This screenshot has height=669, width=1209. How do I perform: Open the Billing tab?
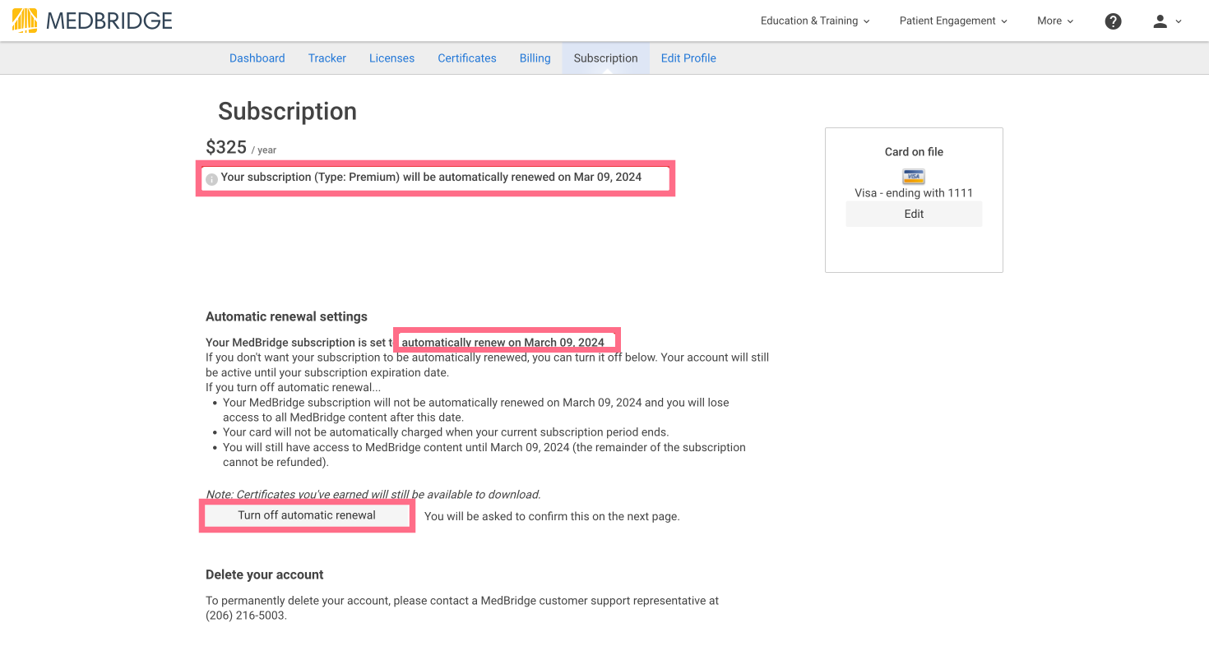coord(535,58)
